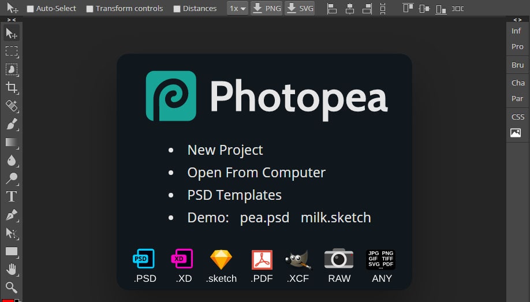The width and height of the screenshot is (530, 302).
Task: Open the 1x export scale dropdown
Action: point(237,9)
